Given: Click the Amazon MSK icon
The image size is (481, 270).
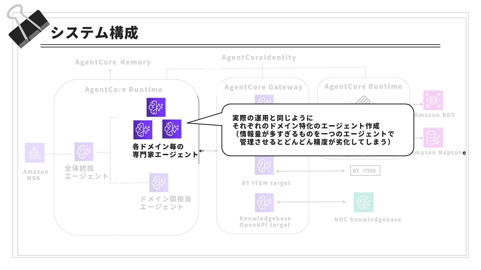Looking at the screenshot, I should (x=35, y=152).
